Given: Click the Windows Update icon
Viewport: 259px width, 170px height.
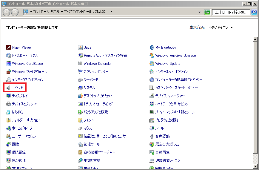Looking at the screenshot, I should point(152,64).
